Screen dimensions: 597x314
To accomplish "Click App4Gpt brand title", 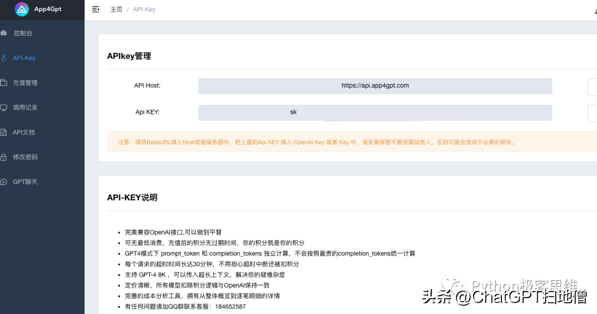I will pos(48,9).
